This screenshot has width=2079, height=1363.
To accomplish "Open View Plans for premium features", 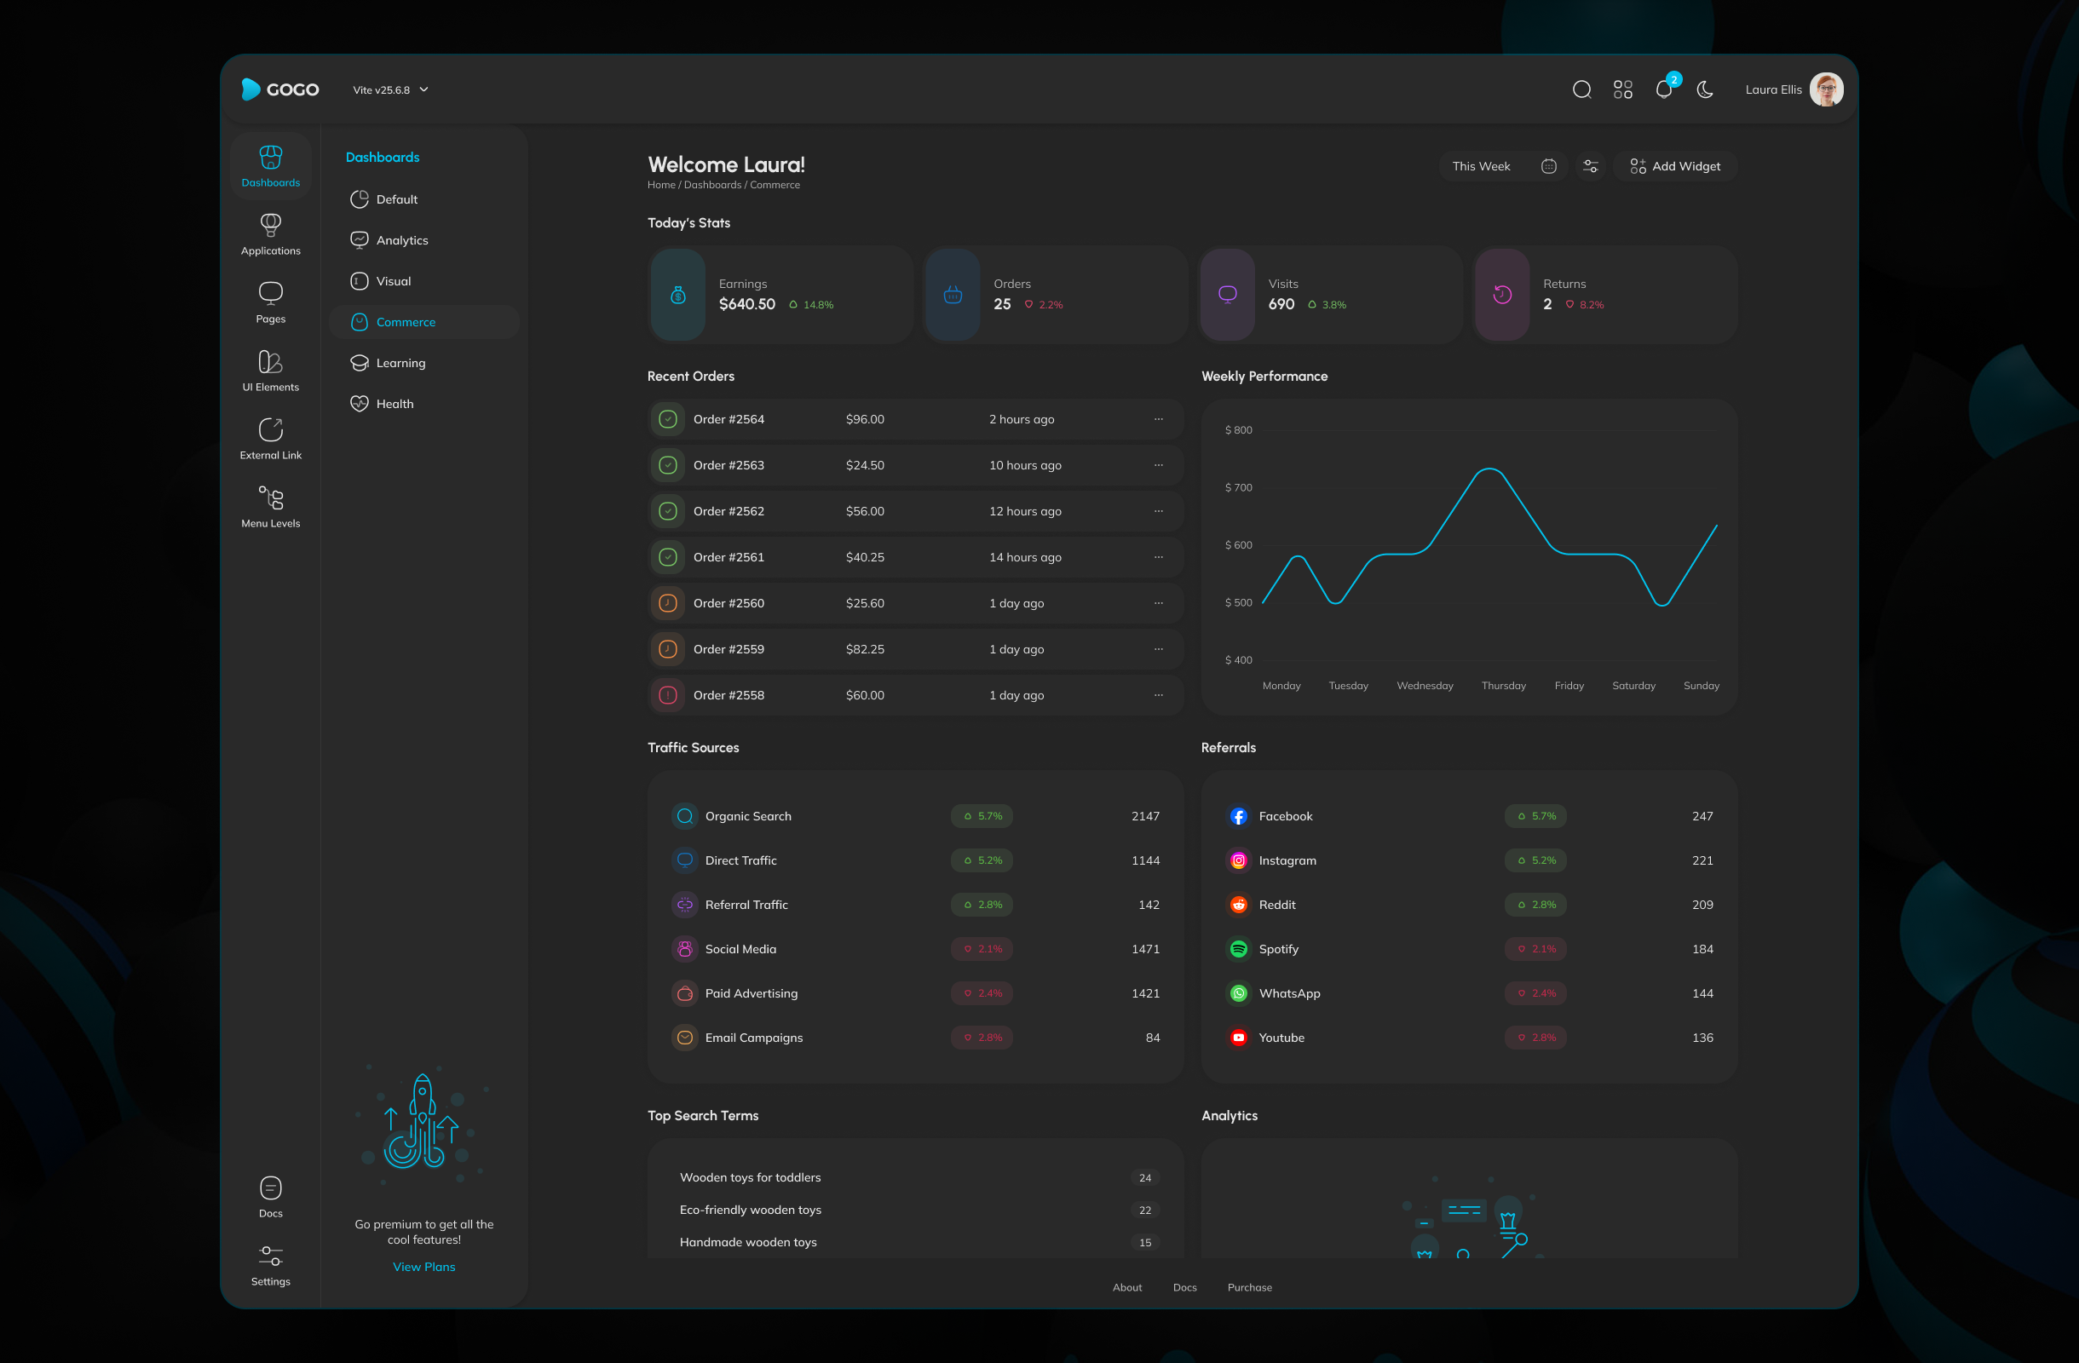I will 423,1266.
